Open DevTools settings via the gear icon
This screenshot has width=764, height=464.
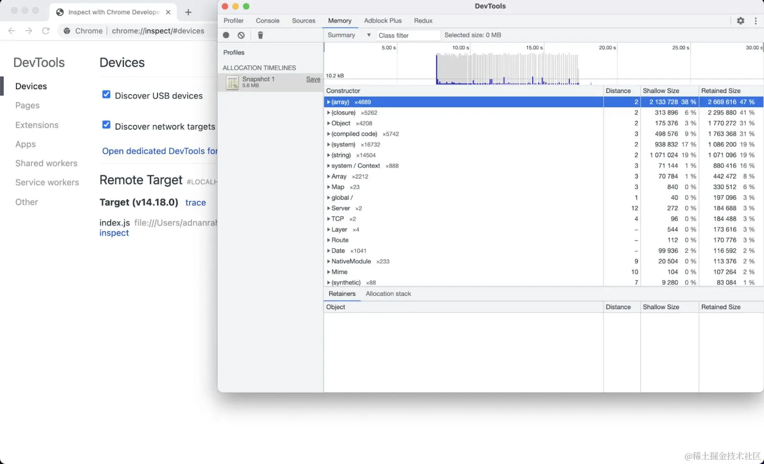coord(742,21)
